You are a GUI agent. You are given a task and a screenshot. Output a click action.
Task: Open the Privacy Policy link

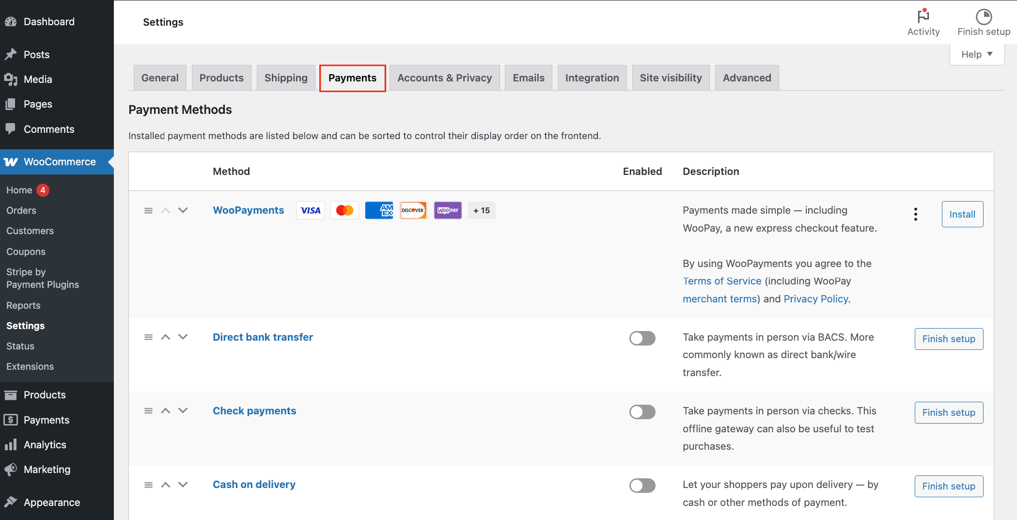coord(816,299)
